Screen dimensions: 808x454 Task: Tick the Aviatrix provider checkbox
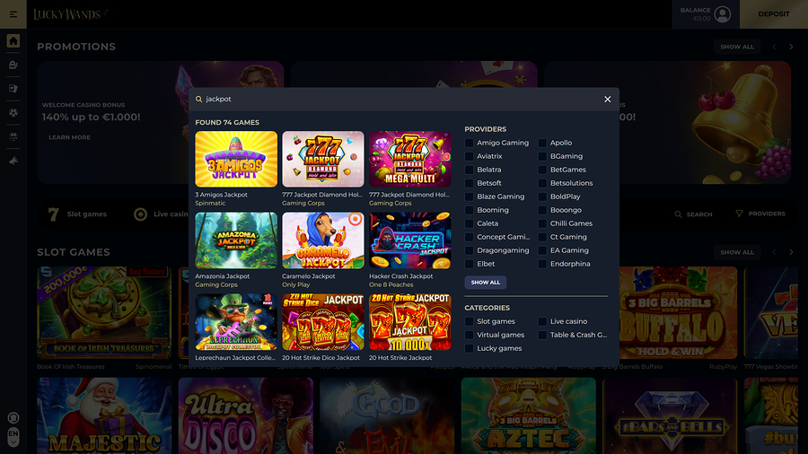tap(469, 156)
